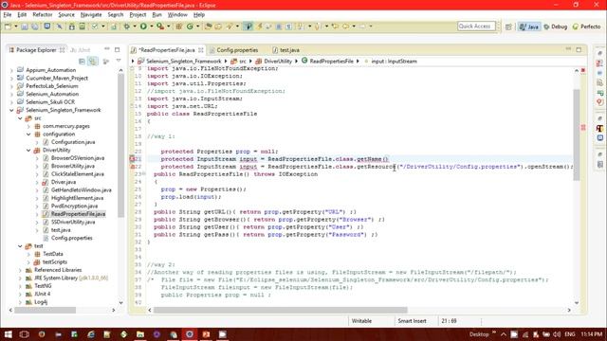Expand the Appium_Automation project
Screen dimensions: 607x341
tap(11, 70)
